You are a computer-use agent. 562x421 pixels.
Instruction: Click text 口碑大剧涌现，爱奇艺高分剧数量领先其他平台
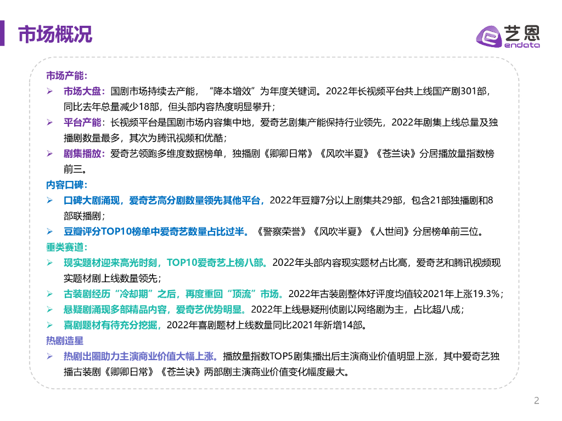(x=162, y=201)
